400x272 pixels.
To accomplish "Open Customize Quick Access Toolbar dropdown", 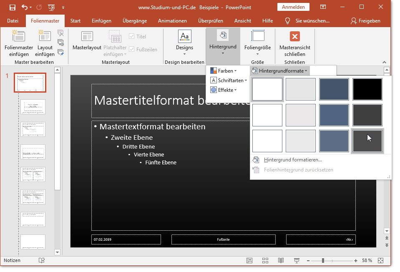I will 63,8.
